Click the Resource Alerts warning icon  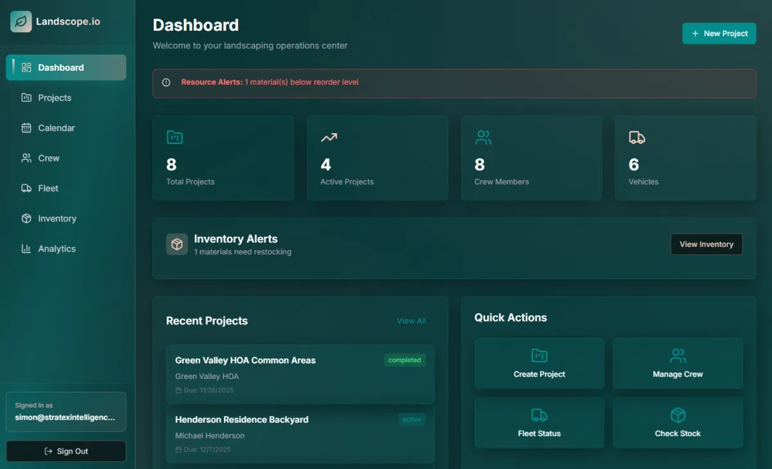coord(166,82)
